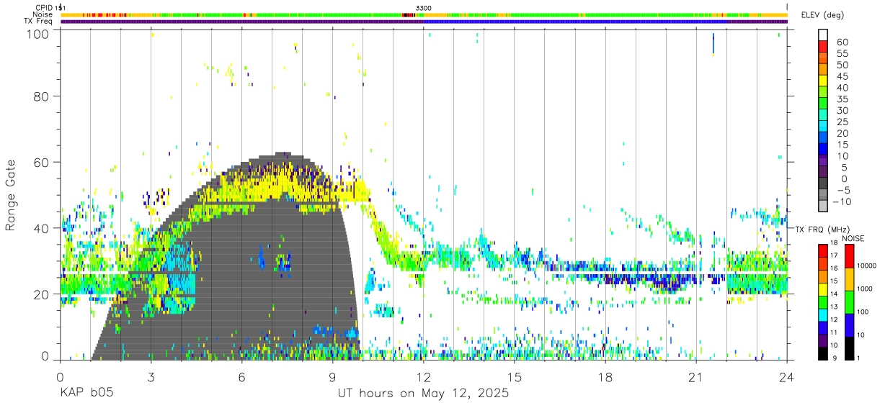Select the '45' label on the ELEV scale

click(x=842, y=76)
